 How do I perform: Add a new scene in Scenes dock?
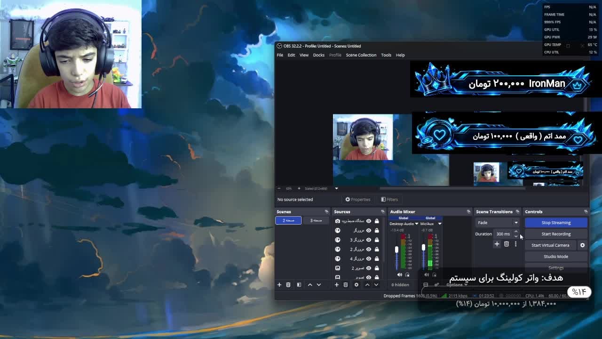[x=279, y=285]
